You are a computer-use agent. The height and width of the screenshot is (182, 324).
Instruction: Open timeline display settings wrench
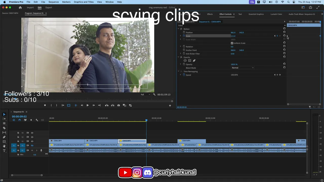[37, 120]
